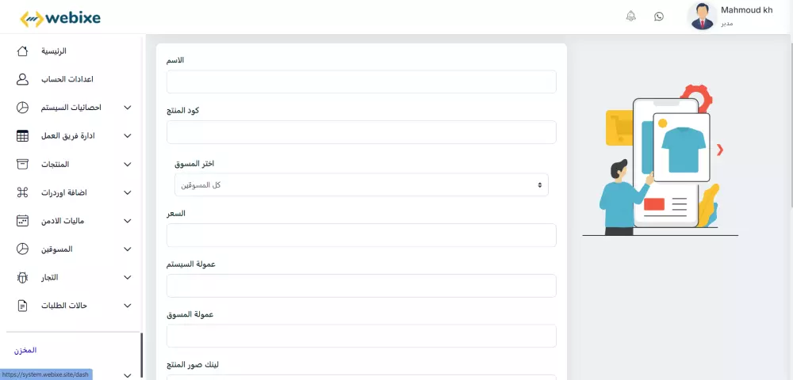Click the box icon beside المنتجات
The image size is (793, 380).
[22, 164]
